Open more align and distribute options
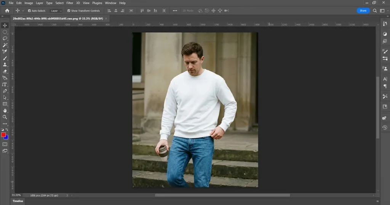The width and height of the screenshot is (390, 205). 175,11
